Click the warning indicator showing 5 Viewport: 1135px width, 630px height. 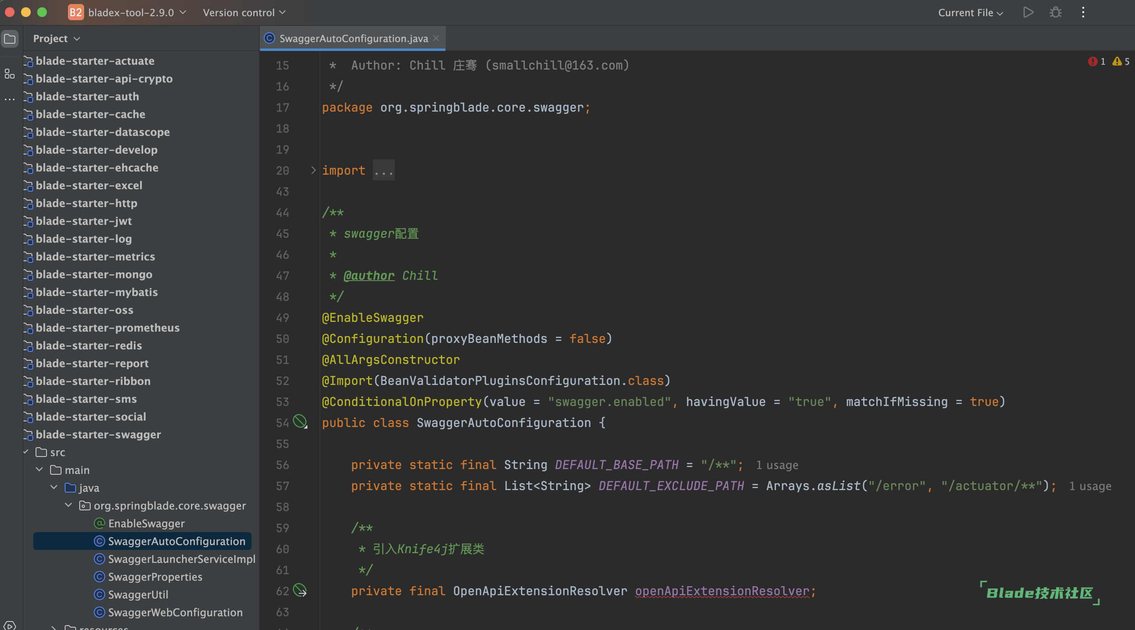(1120, 61)
